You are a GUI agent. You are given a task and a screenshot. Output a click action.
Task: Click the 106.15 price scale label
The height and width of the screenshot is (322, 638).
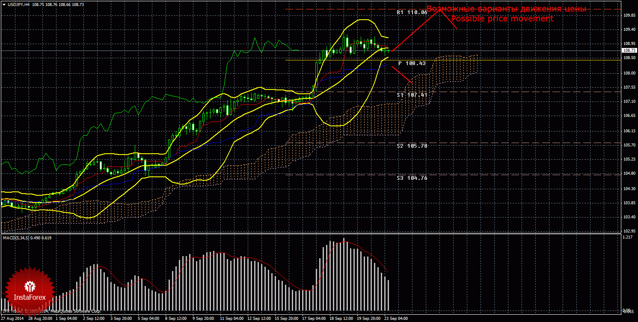tap(629, 131)
